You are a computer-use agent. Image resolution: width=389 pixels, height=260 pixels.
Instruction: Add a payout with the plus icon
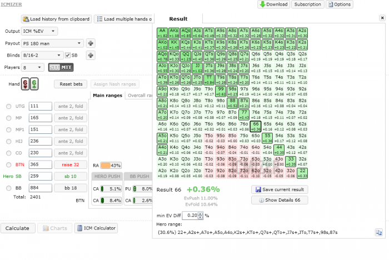(x=91, y=43)
